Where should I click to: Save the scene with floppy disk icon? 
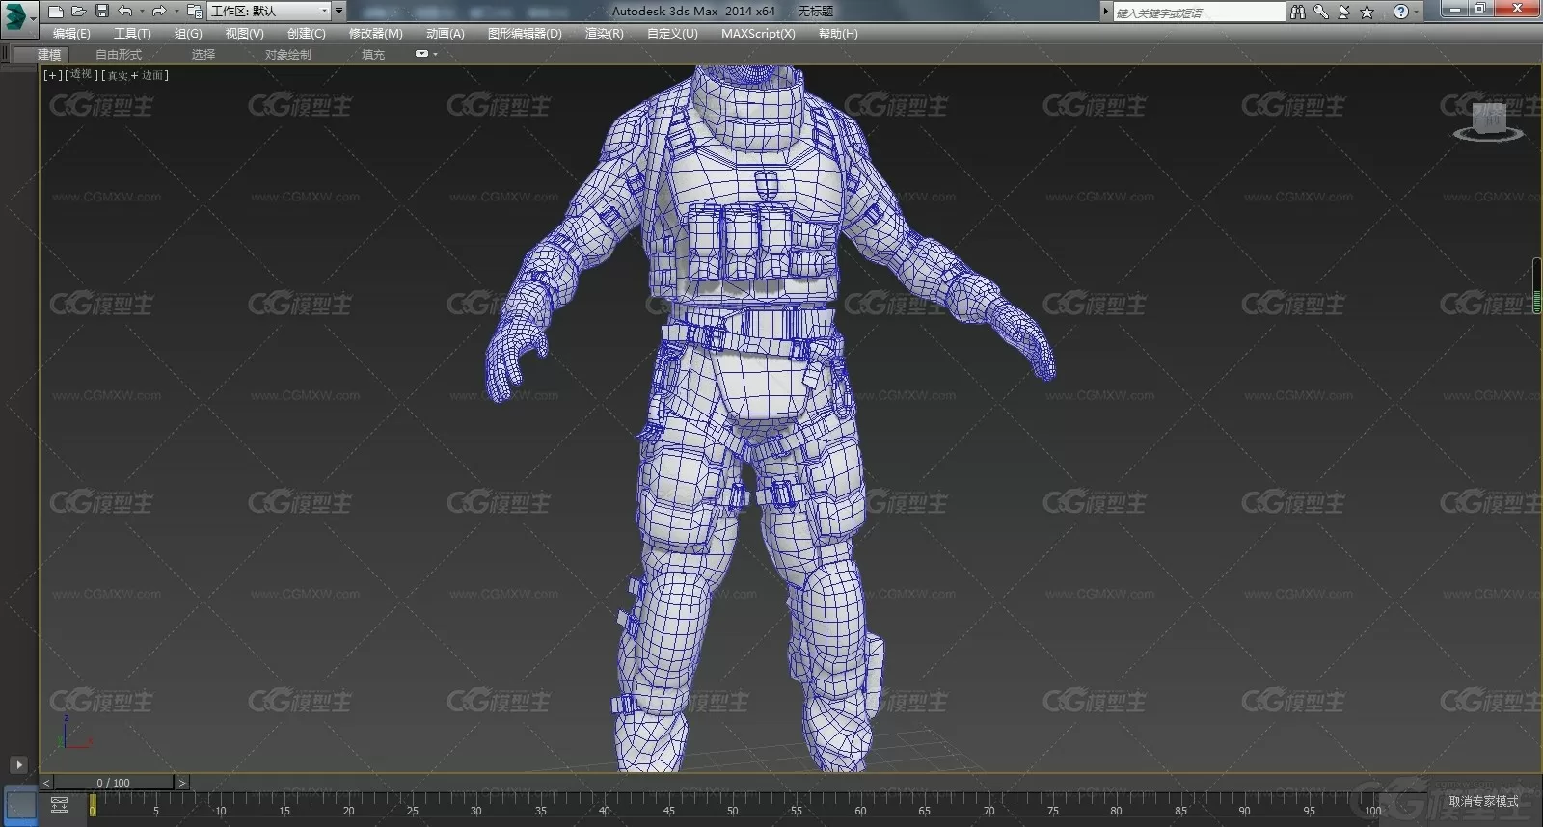tap(102, 12)
